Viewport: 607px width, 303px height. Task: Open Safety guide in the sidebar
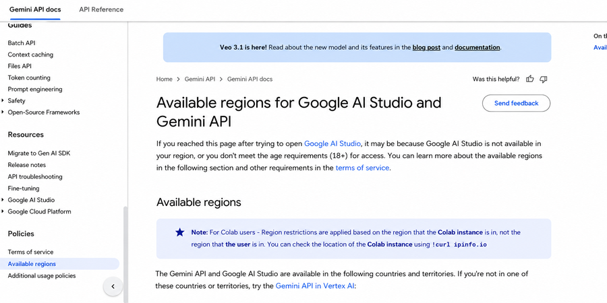tap(17, 100)
